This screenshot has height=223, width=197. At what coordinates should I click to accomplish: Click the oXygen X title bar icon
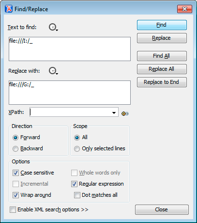9,9
